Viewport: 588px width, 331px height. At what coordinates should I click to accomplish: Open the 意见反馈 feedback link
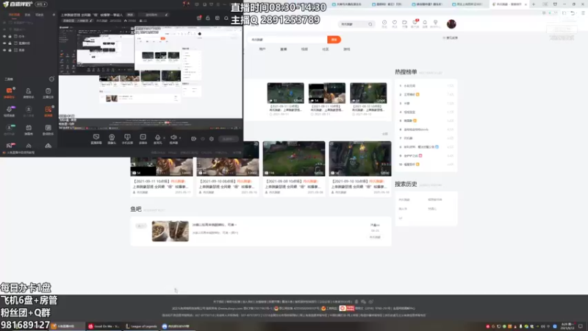pos(450,38)
